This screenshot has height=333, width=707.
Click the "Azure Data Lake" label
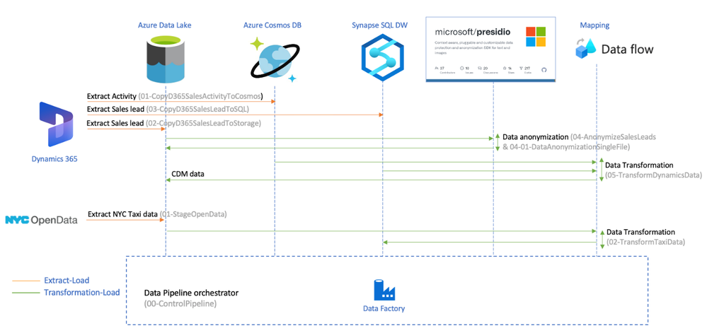click(x=165, y=25)
